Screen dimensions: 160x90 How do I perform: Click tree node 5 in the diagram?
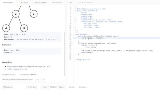click(x=24, y=28)
